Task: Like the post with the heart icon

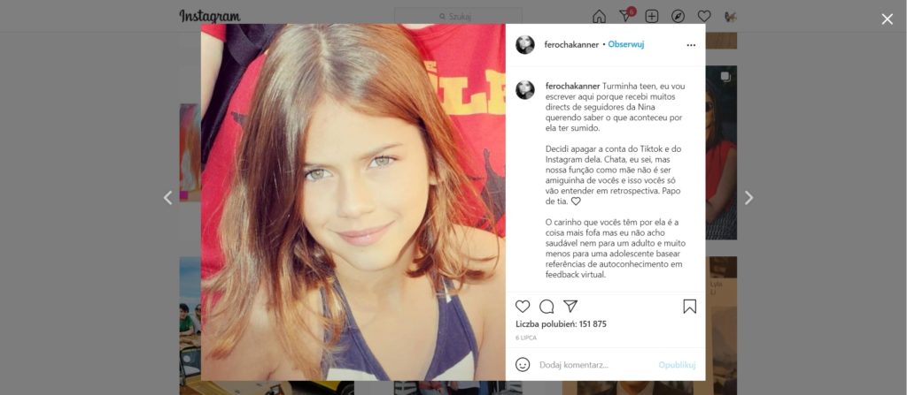Action: 523,307
